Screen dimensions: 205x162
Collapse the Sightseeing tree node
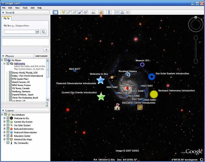(x=5, y=64)
